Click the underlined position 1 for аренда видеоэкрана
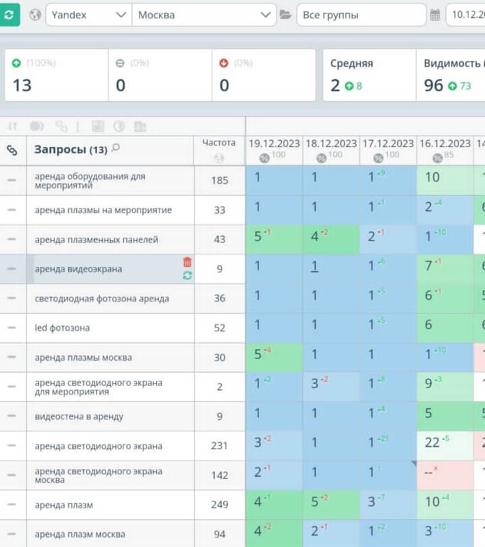This screenshot has height=547, width=485. point(314,266)
